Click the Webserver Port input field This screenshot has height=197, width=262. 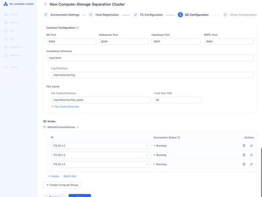click(x=124, y=42)
